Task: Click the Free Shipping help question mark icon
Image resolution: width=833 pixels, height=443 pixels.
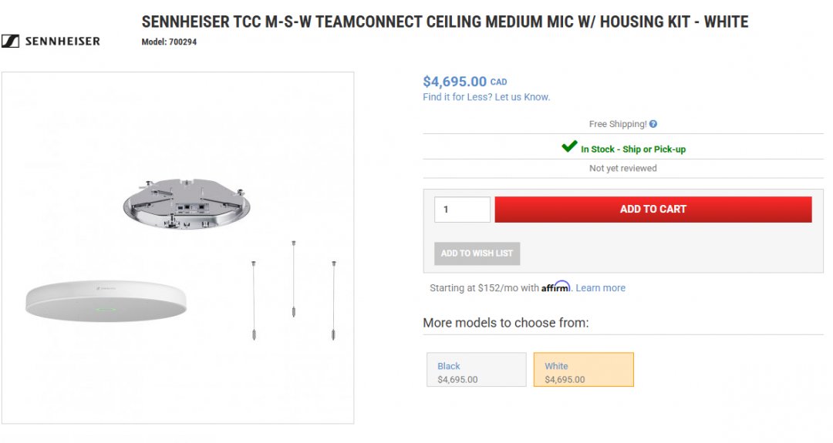Action: (653, 124)
